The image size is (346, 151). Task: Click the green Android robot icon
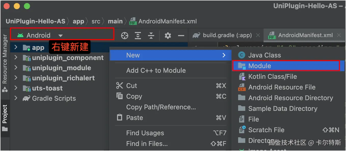coord(20,35)
